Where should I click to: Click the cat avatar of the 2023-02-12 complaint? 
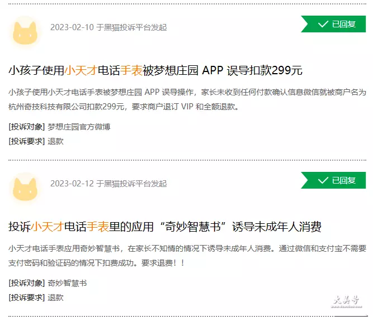pyautogui.click(x=25, y=189)
